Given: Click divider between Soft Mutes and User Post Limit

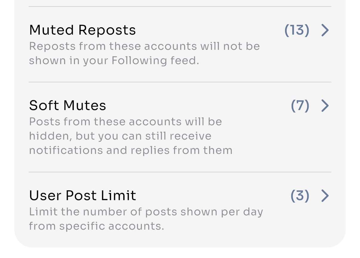Looking at the screenshot, I should coord(180,172).
